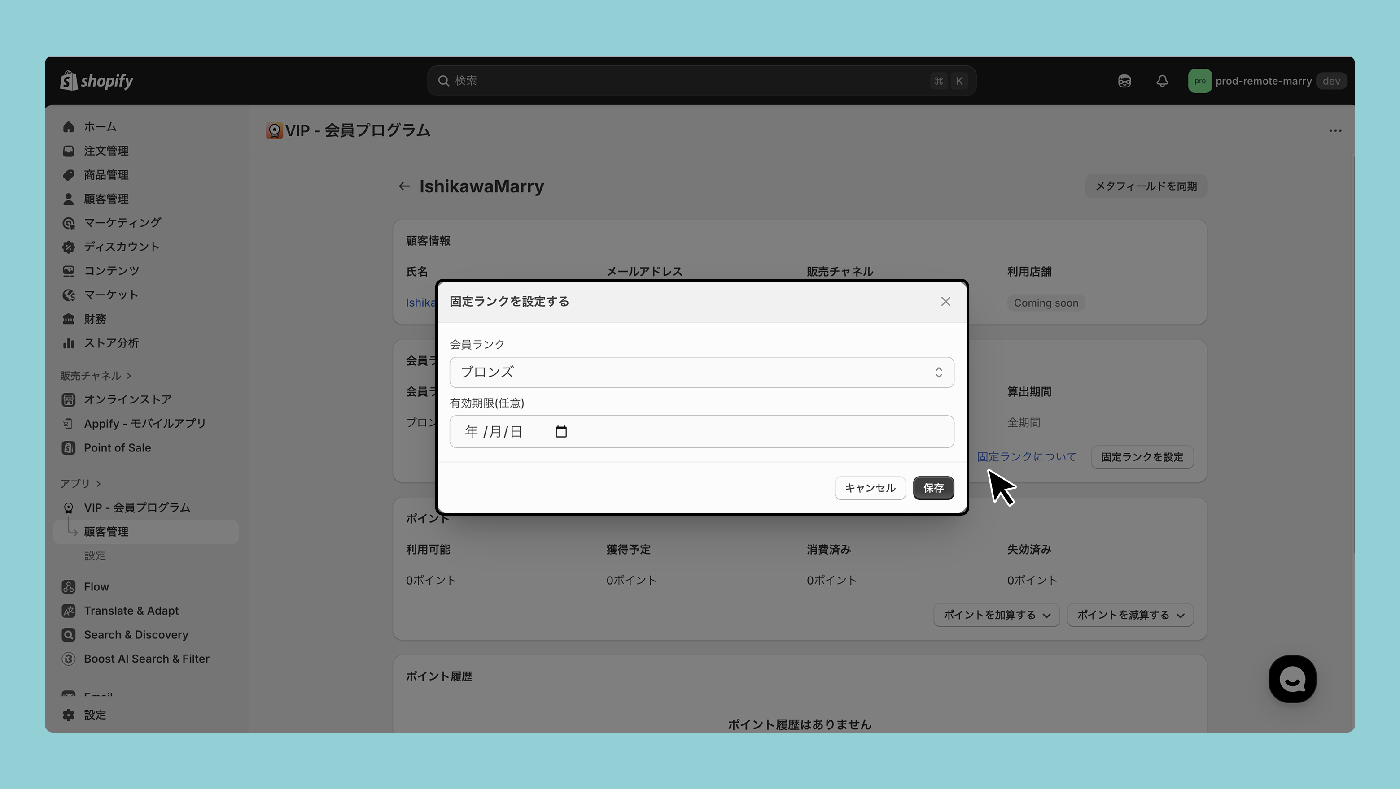Click the 保存 save button

pyautogui.click(x=933, y=488)
